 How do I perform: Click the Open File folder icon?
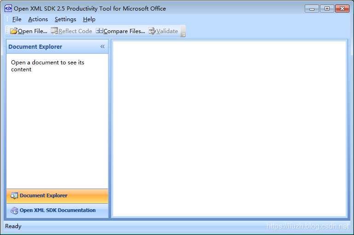coord(14,31)
